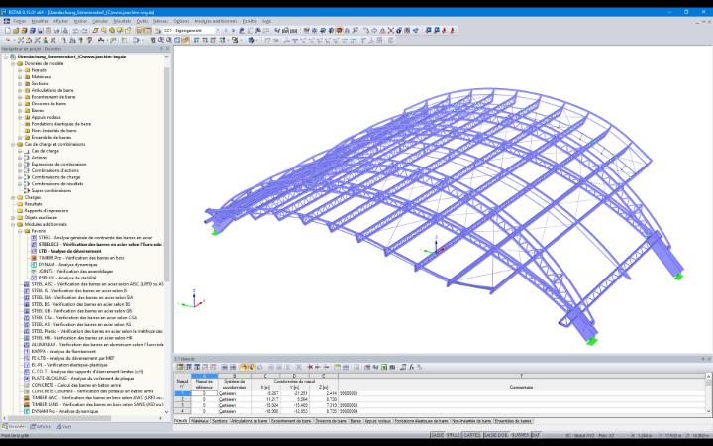The width and height of the screenshot is (713, 446).
Task: Click the New file icon in toolbar
Action: pyautogui.click(x=7, y=31)
